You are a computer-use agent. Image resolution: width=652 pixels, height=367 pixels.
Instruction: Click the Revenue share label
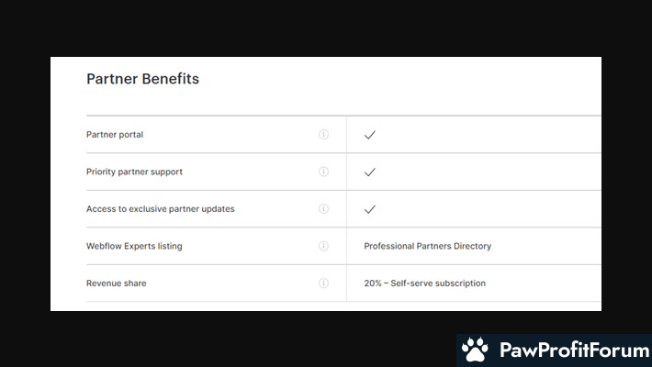pos(117,283)
